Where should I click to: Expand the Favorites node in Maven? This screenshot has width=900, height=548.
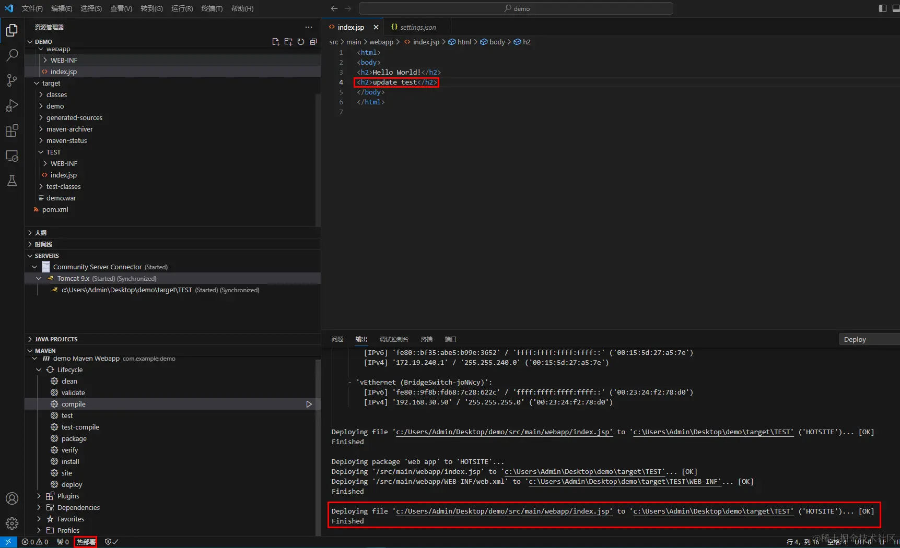tap(39, 519)
